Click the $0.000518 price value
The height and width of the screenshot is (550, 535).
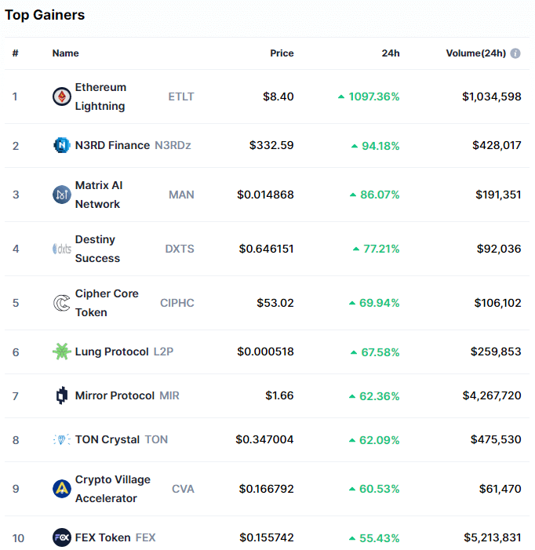265,351
